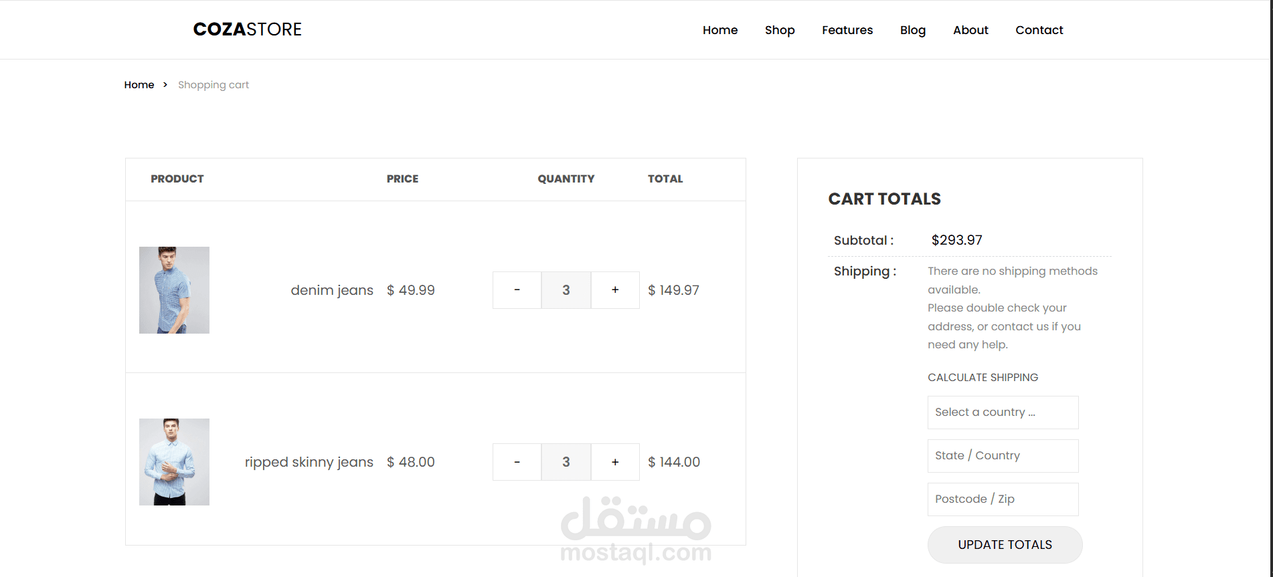This screenshot has height=577, width=1273.
Task: Increase ripped skinny jeans quantity
Action: point(615,462)
